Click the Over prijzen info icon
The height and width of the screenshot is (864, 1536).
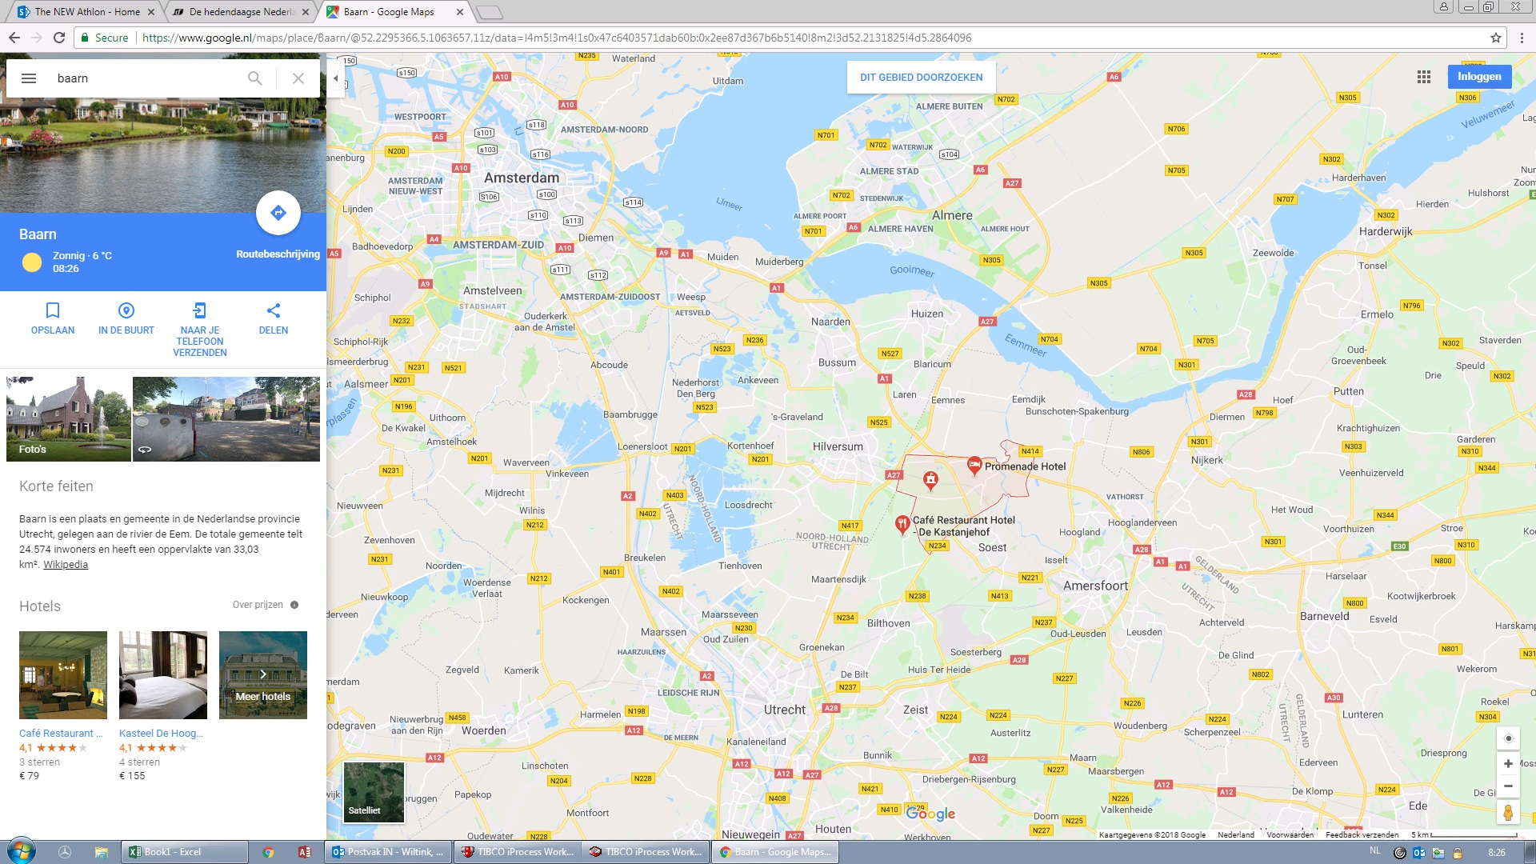tap(294, 605)
